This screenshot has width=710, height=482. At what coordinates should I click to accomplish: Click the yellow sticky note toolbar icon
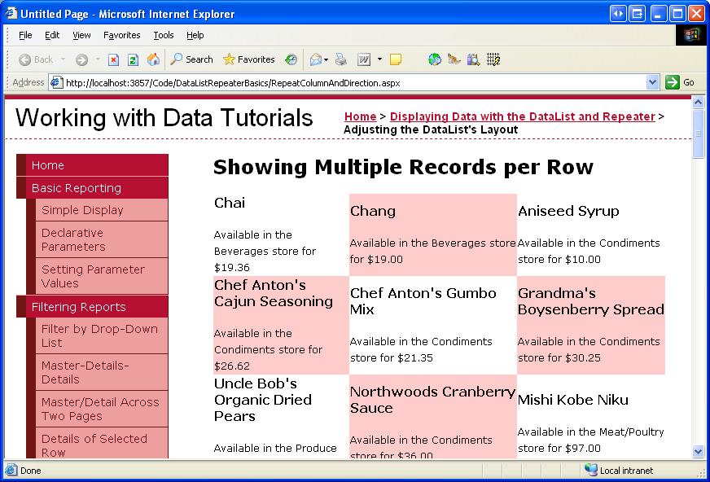pos(397,59)
